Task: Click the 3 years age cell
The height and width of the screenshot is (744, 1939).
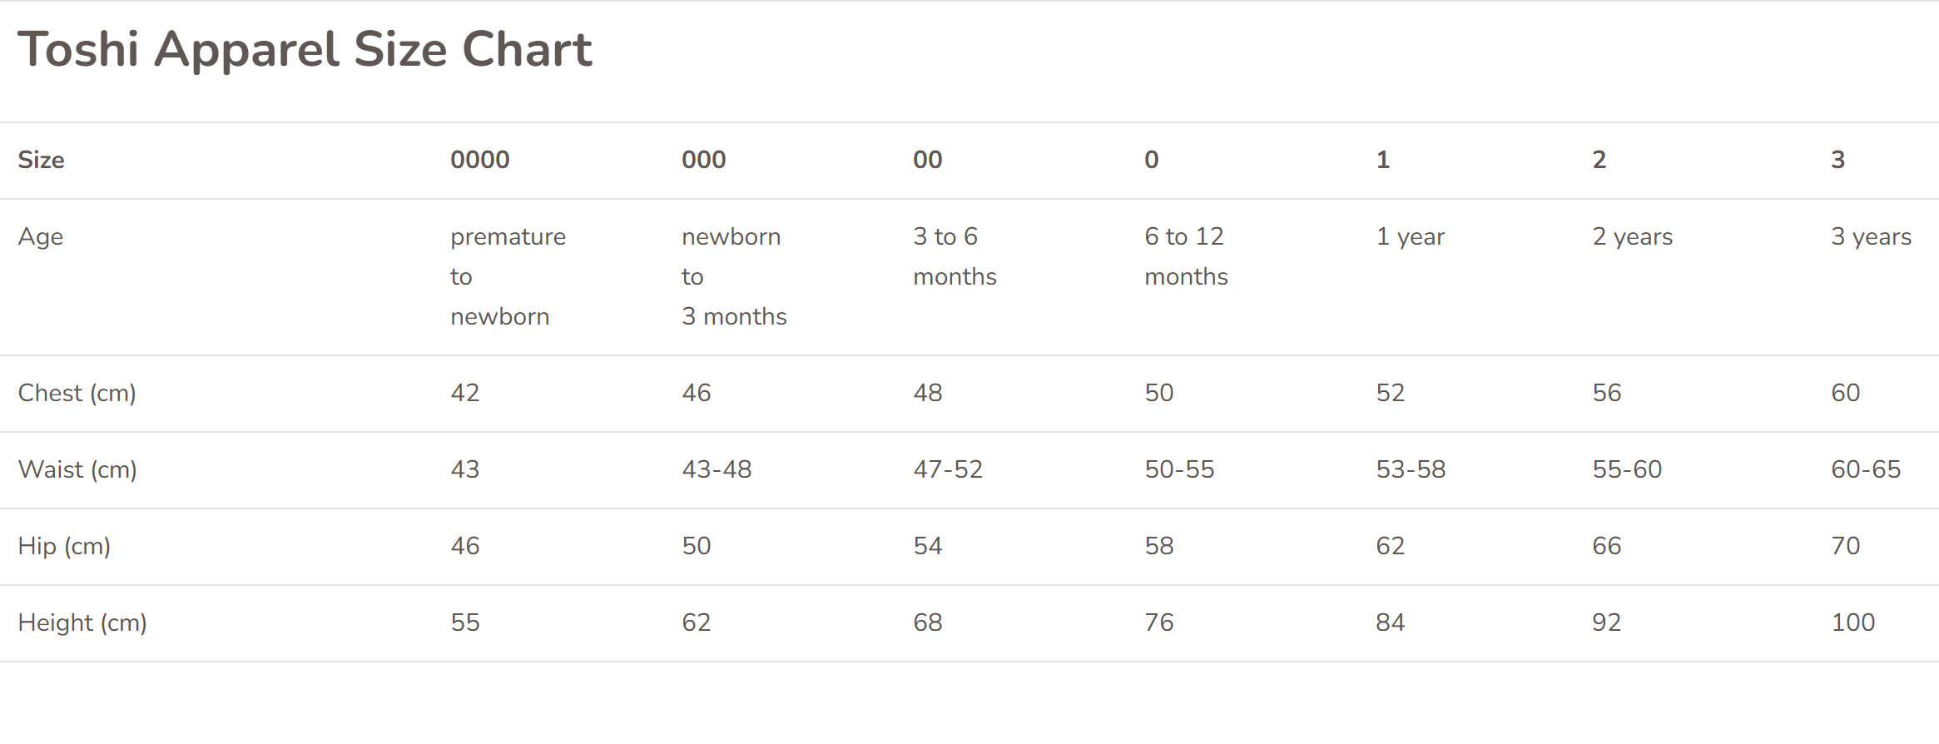Action: pos(1871,237)
